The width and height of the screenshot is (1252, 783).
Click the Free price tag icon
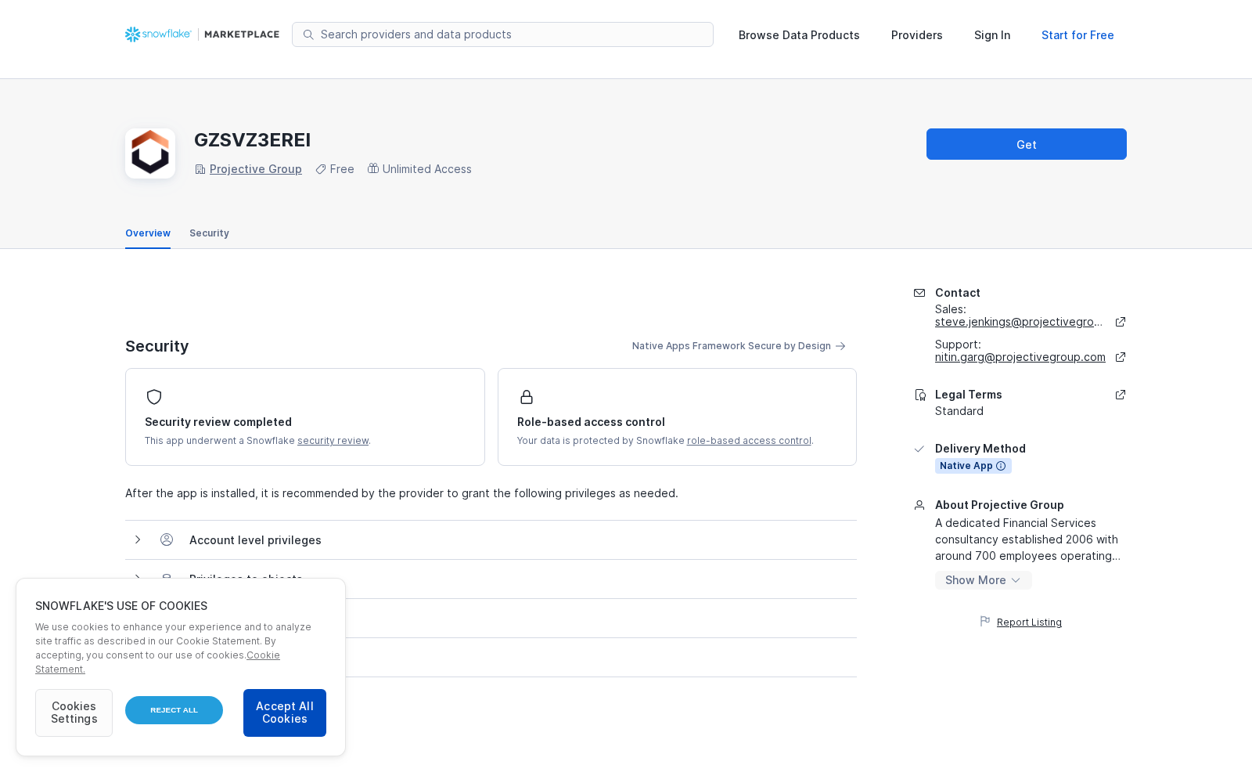[321, 169]
